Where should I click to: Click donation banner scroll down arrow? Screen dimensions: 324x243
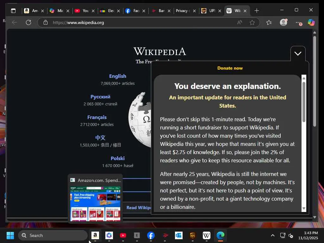[304, 208]
